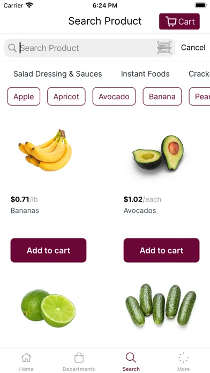Tap the Wi-Fi status icon

29,5
